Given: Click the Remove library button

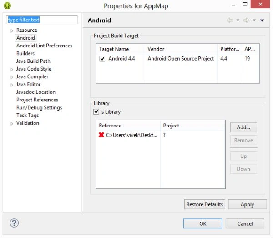Looking at the screenshot, I should [x=243, y=140].
